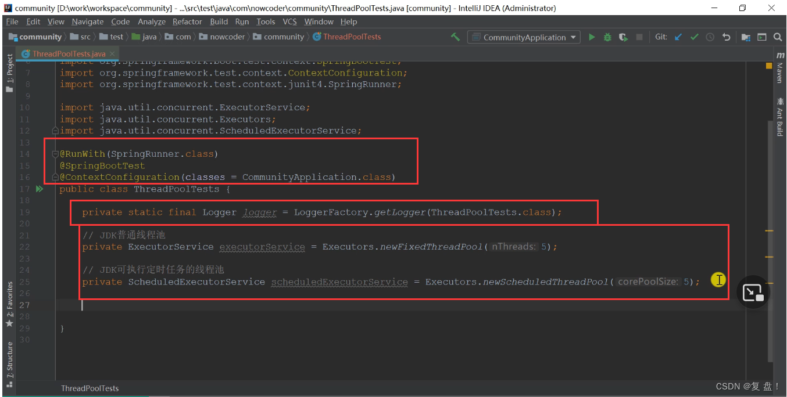
Task: Click executorService variable name on line 22
Action: pyautogui.click(x=262, y=247)
